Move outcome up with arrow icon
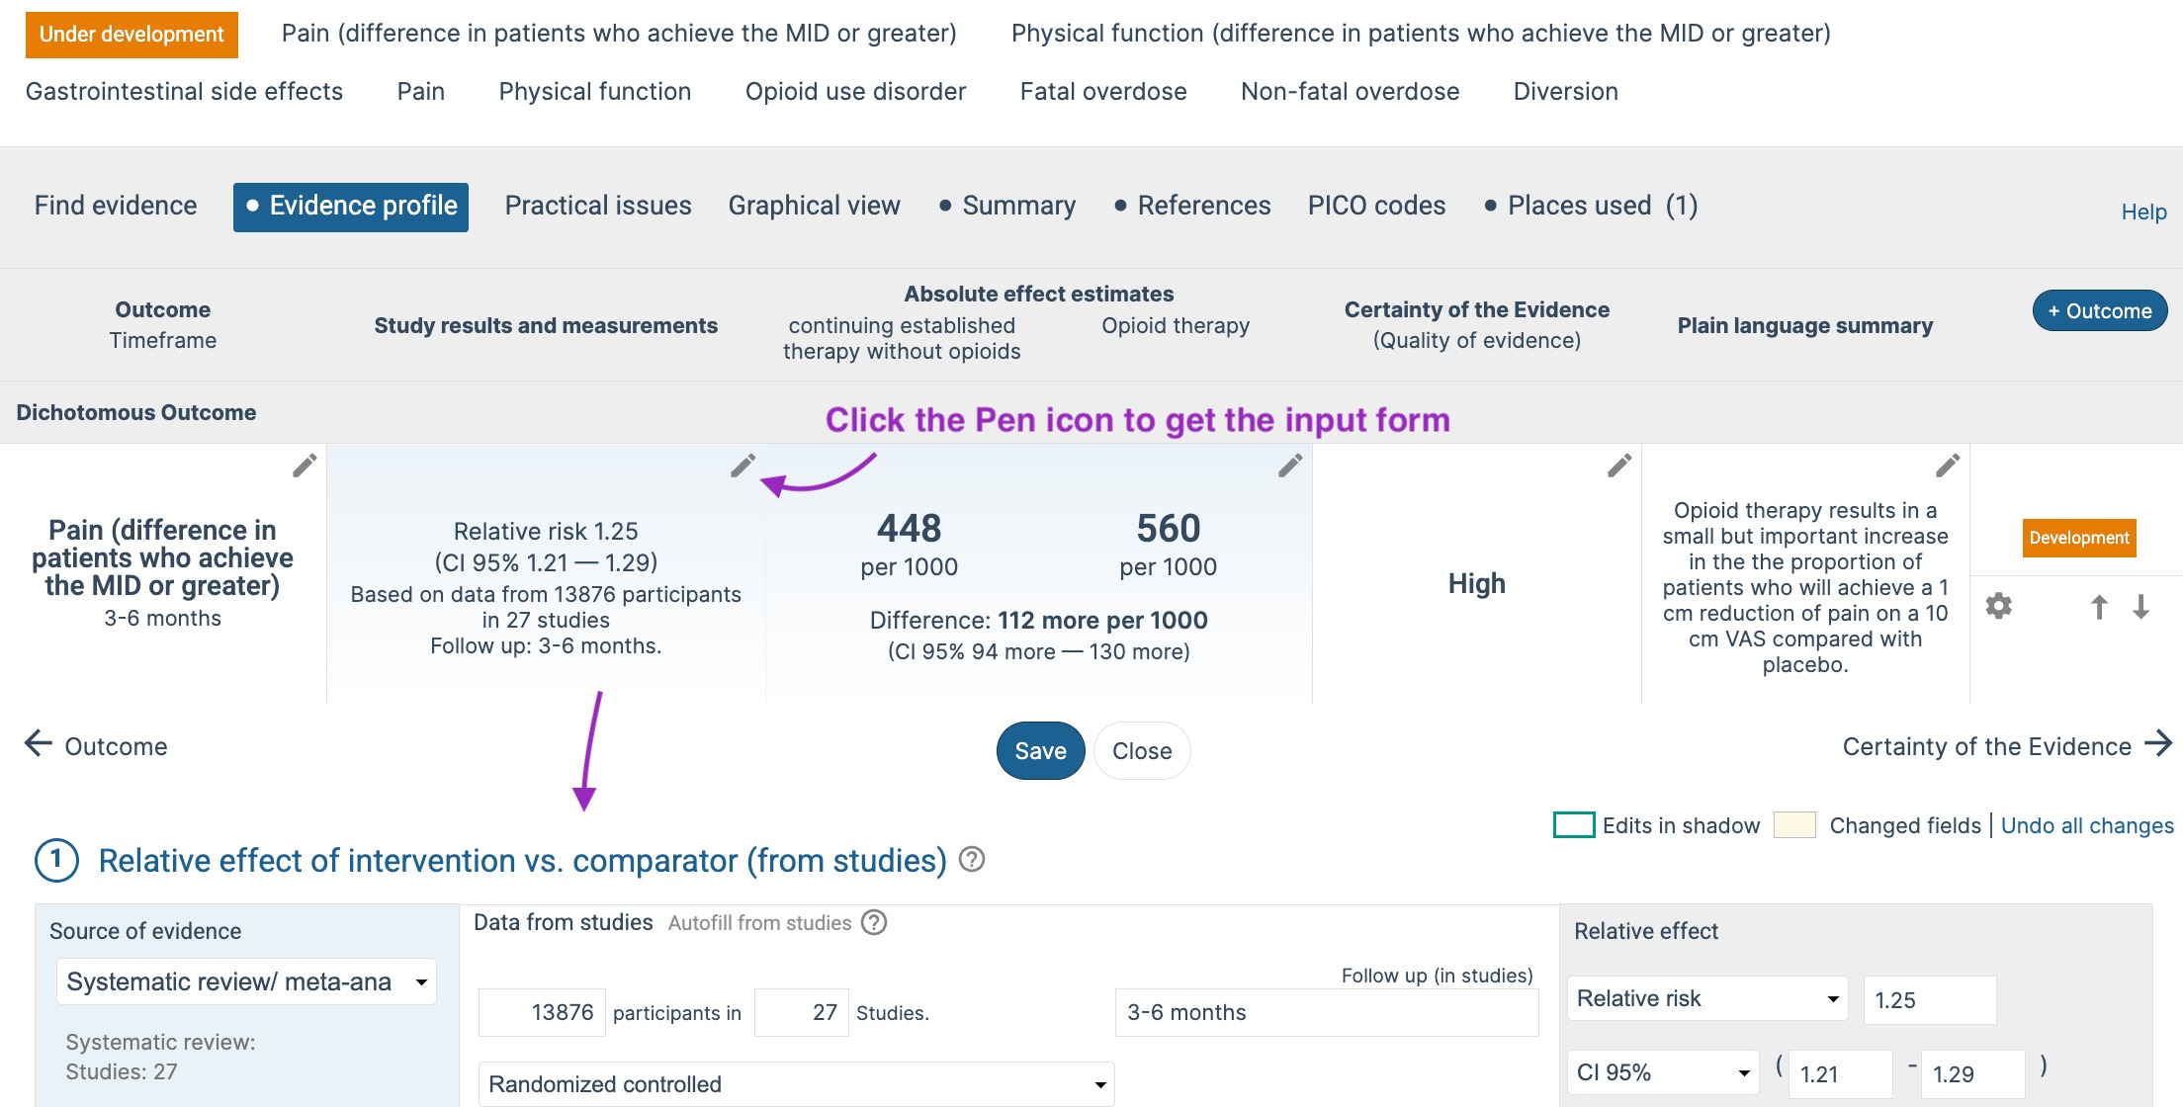Screen dimensions: 2183x1107 click(2099, 607)
